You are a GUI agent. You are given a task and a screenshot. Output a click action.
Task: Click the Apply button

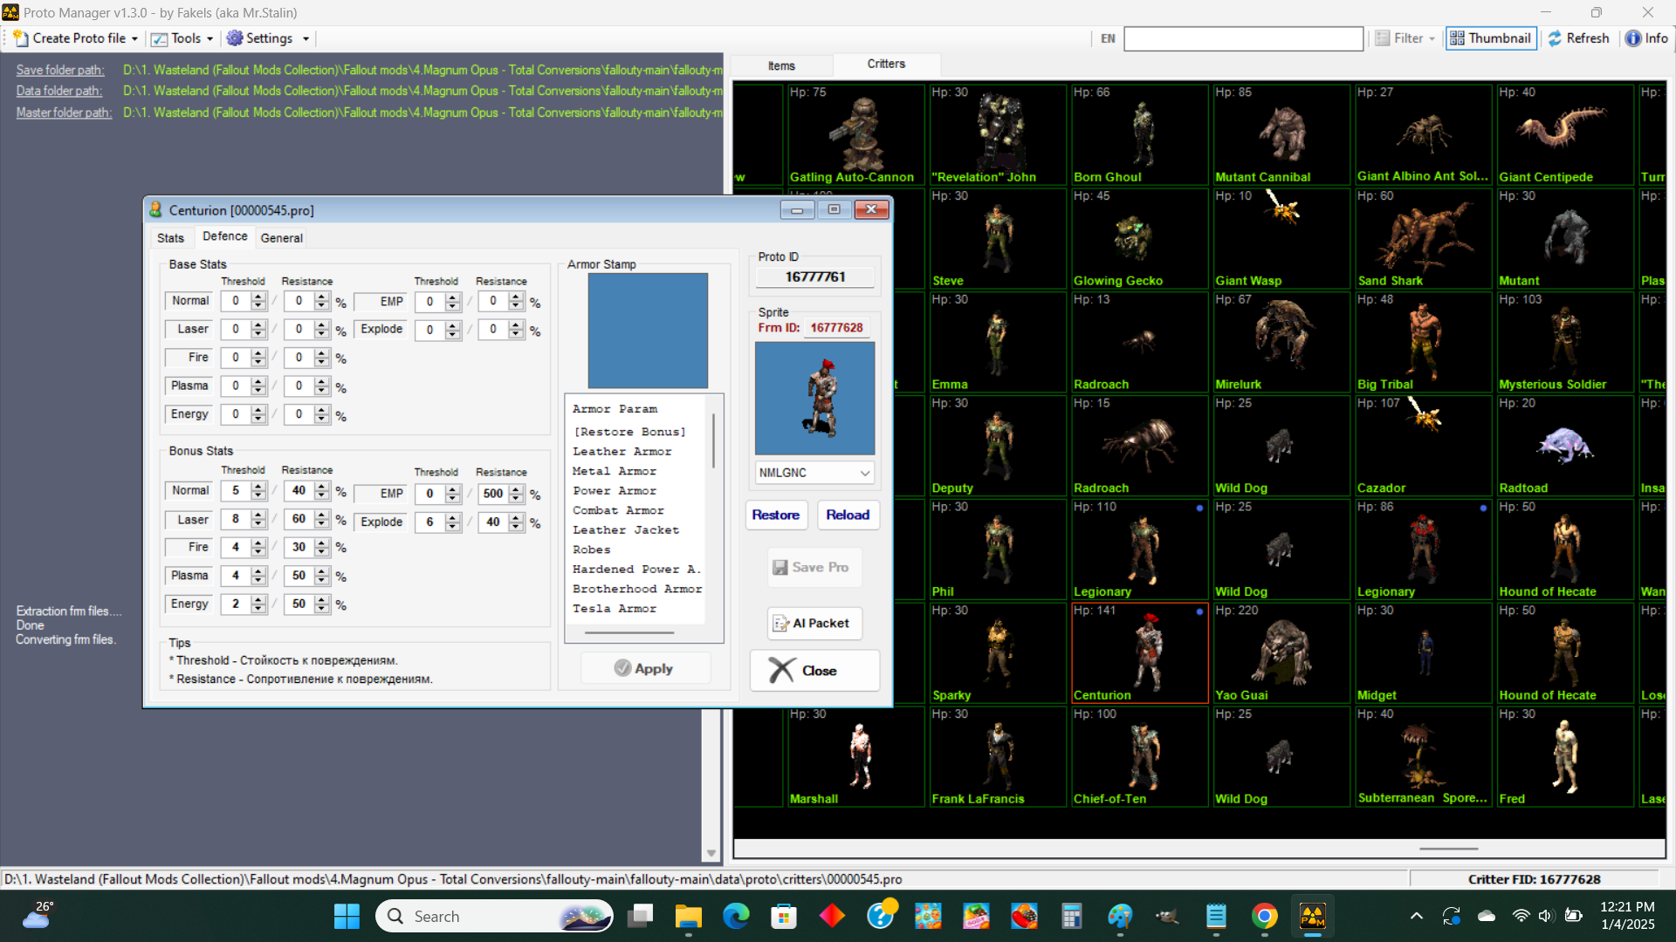(x=644, y=669)
